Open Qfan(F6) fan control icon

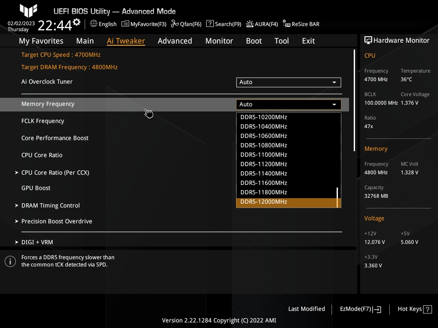[175, 24]
